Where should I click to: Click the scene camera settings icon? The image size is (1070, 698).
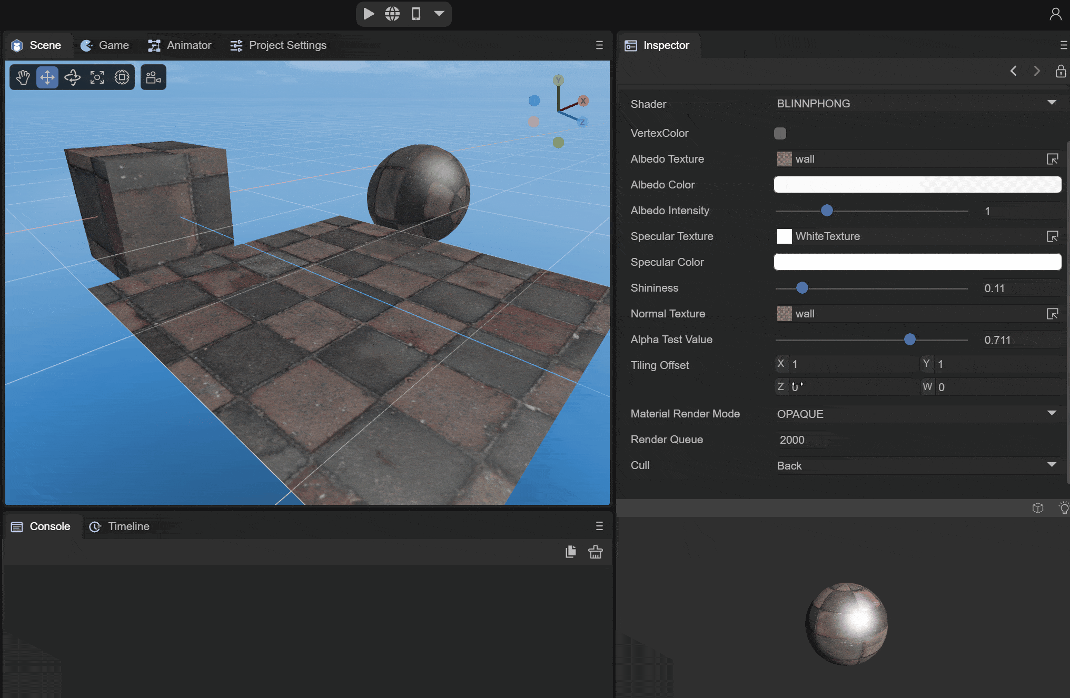click(153, 77)
